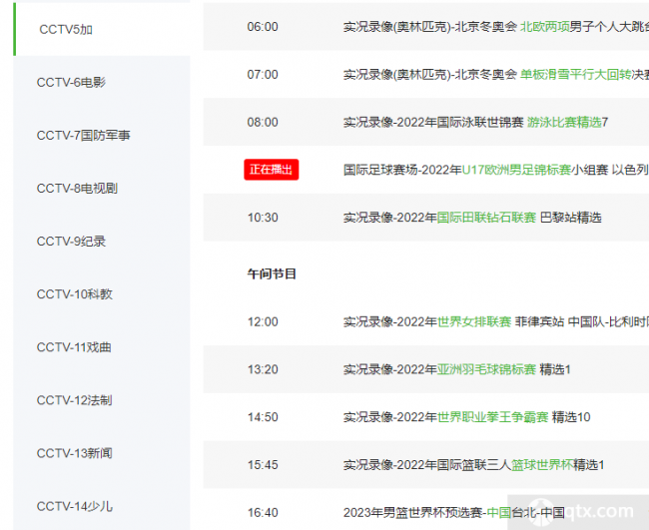Open the CCTV-7国防军事 channel
This screenshot has width=649, height=530.
point(83,136)
